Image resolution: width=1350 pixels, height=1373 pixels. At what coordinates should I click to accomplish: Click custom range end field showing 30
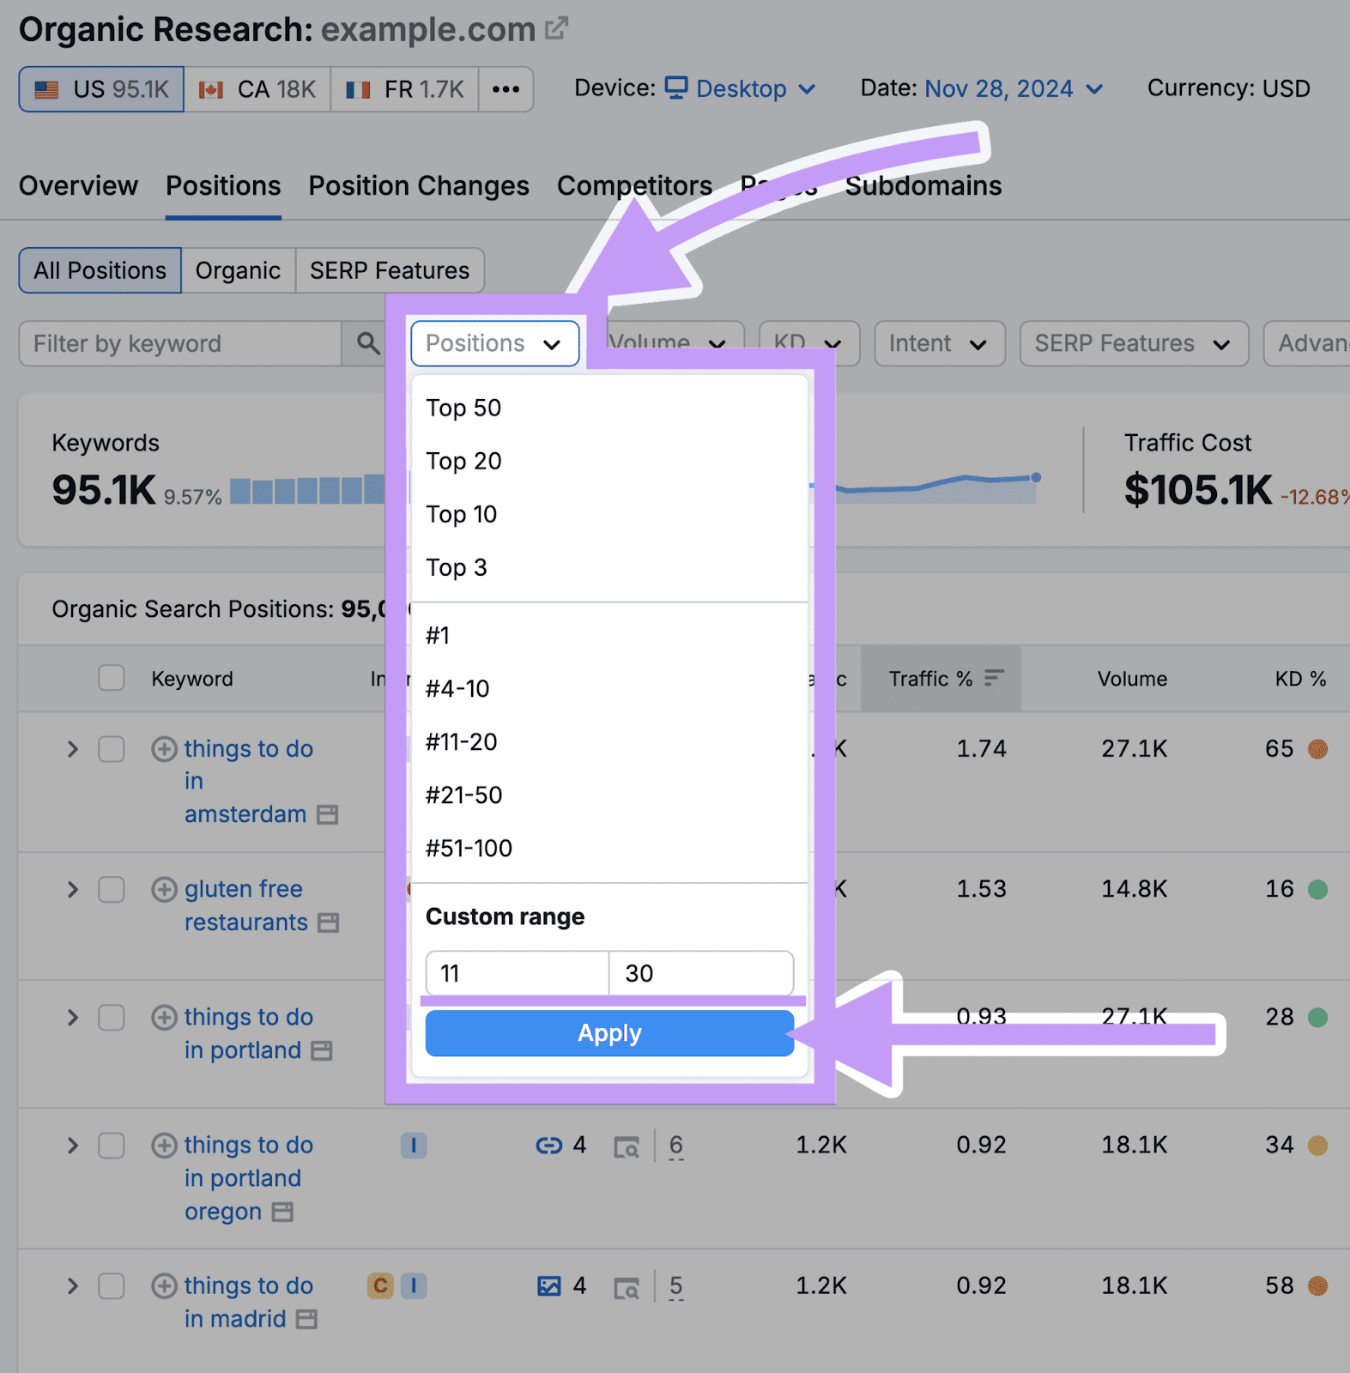point(701,973)
